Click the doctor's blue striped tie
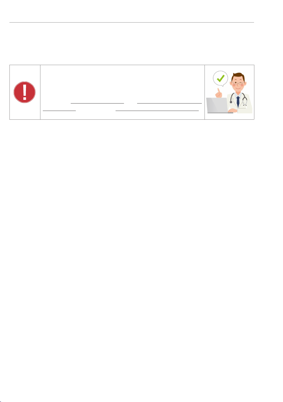 (x=238, y=102)
